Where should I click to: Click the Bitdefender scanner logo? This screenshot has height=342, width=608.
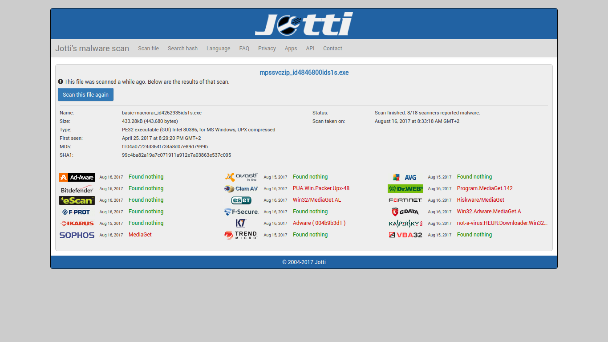pos(77,189)
